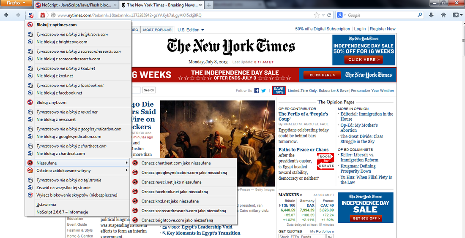Choose Tymczasowo nie blokuj z googlesyndication.com
The height and width of the screenshot is (238, 465).
[78, 129]
